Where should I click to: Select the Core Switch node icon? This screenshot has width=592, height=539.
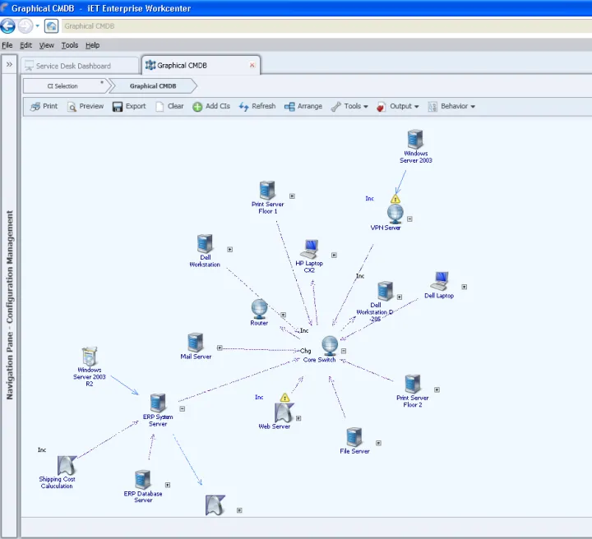click(x=330, y=344)
